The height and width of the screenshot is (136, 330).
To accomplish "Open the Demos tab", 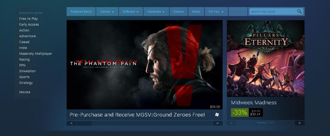I will click(x=179, y=12).
